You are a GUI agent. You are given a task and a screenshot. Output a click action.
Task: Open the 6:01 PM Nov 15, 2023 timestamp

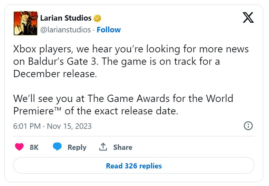click(52, 126)
